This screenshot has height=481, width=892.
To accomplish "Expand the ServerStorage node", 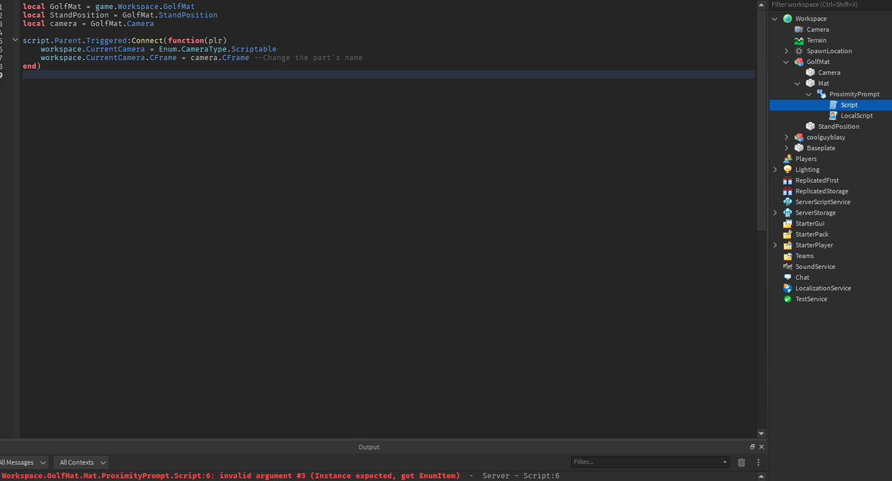I will click(775, 213).
